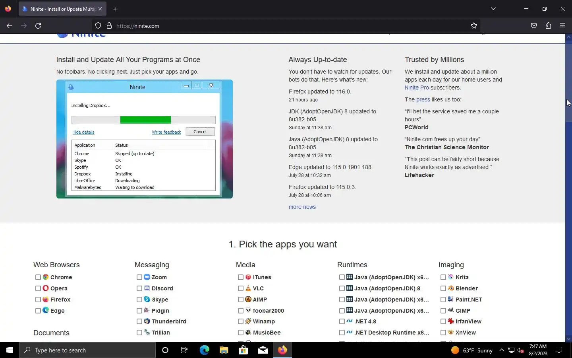Click the 63°F Sunny weather widget

click(472, 350)
